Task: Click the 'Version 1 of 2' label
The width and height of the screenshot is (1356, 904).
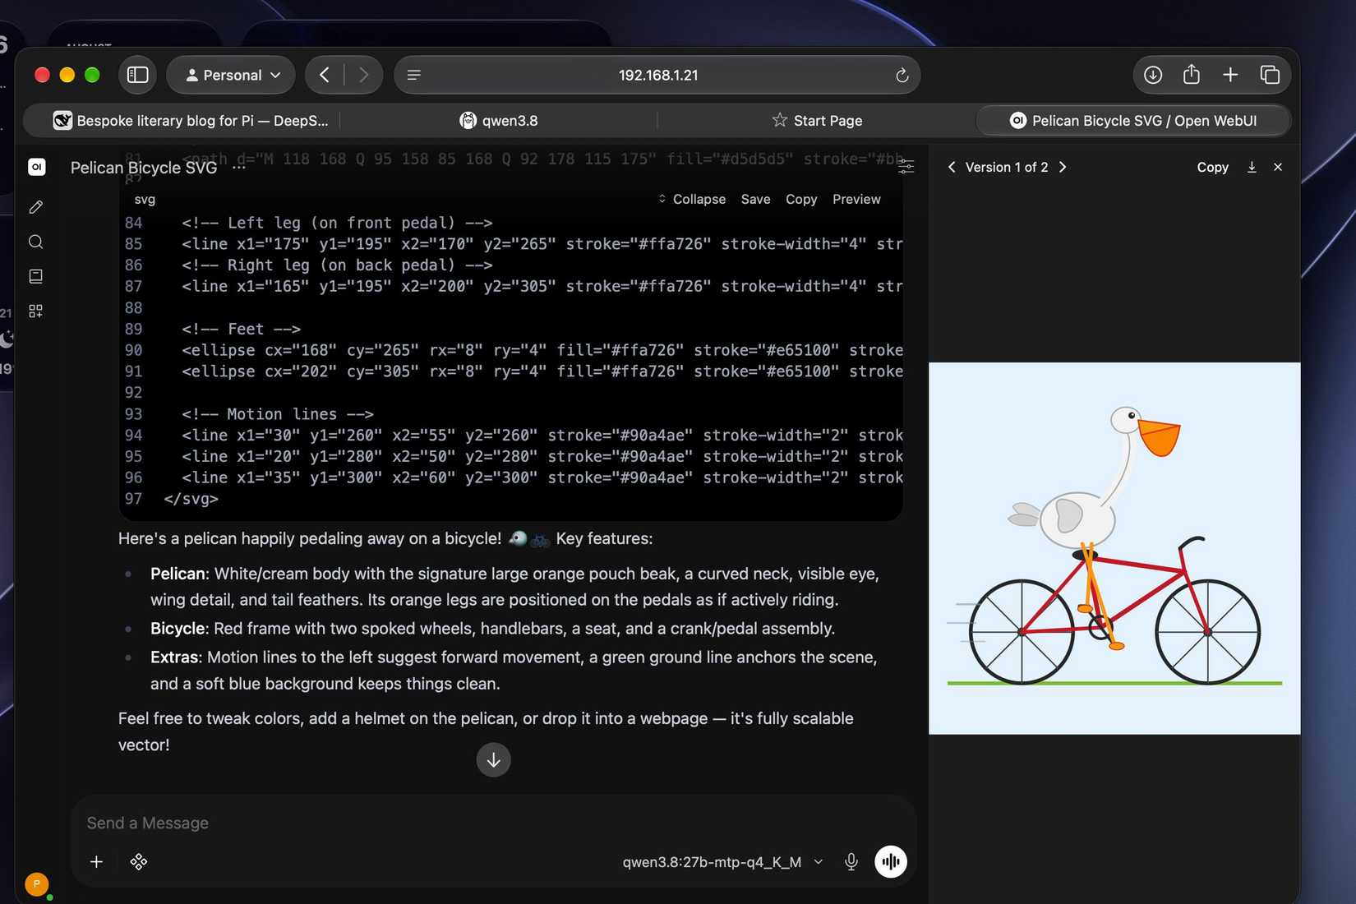Action: click(1007, 167)
